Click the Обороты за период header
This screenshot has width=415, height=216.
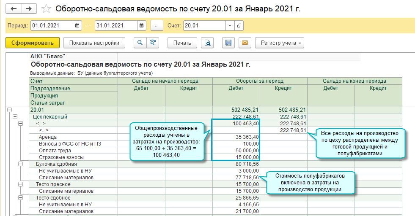point(260,81)
